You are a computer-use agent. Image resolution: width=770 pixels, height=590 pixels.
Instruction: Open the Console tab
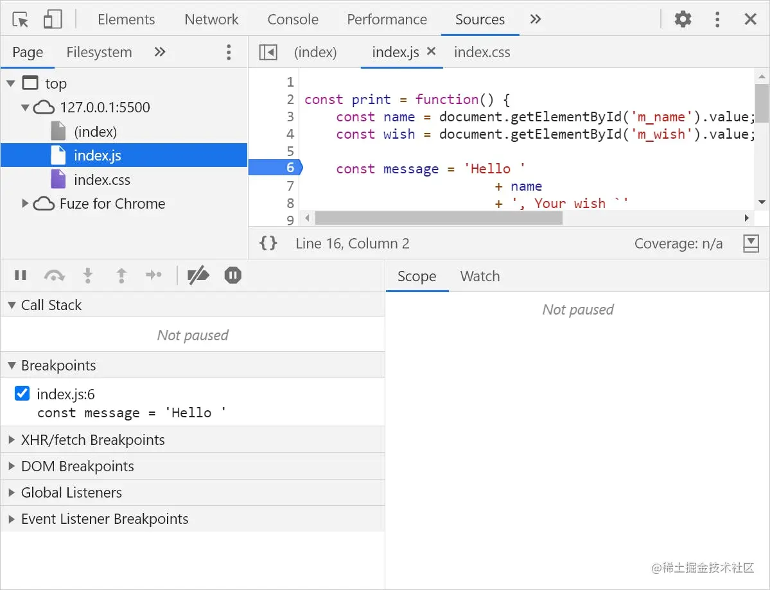click(293, 19)
